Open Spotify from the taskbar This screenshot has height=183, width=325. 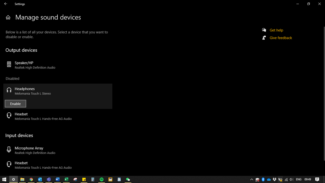pyautogui.click(x=101, y=180)
